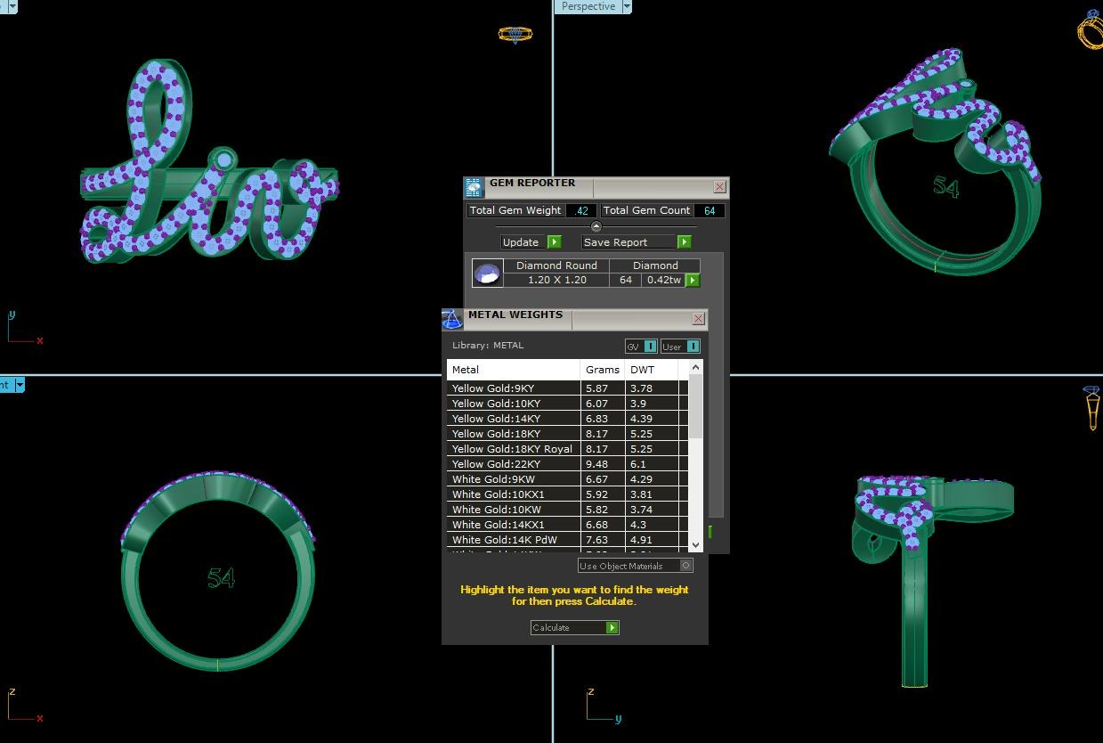The height and width of the screenshot is (743, 1103).
Task: Toggle the User library switch
Action: tap(692, 347)
